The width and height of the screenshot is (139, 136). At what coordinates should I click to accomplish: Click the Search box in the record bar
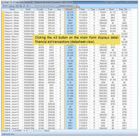(x=49, y=131)
